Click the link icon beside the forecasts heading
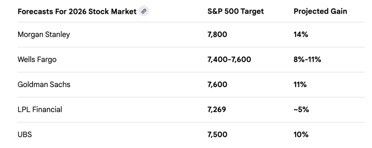 (143, 11)
